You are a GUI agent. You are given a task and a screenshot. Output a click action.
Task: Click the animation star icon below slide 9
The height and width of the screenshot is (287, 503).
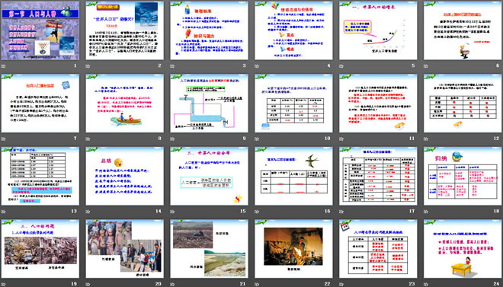click(172, 139)
